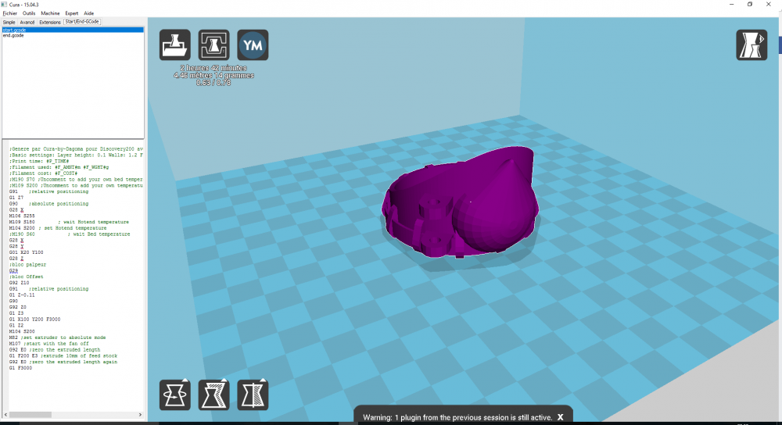Viewport: 782px width, 425px height.
Task: Click the 'M109 S180 ; wait Hotend temperature' line
Action: (x=69, y=222)
